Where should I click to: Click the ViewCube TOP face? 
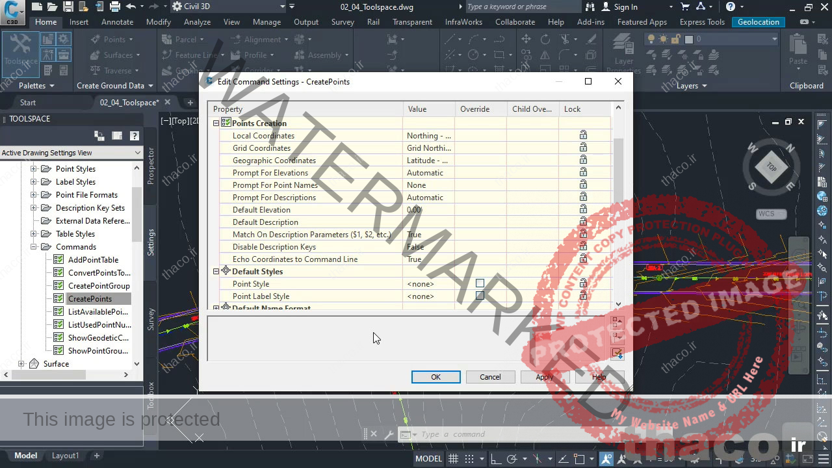[x=771, y=167]
